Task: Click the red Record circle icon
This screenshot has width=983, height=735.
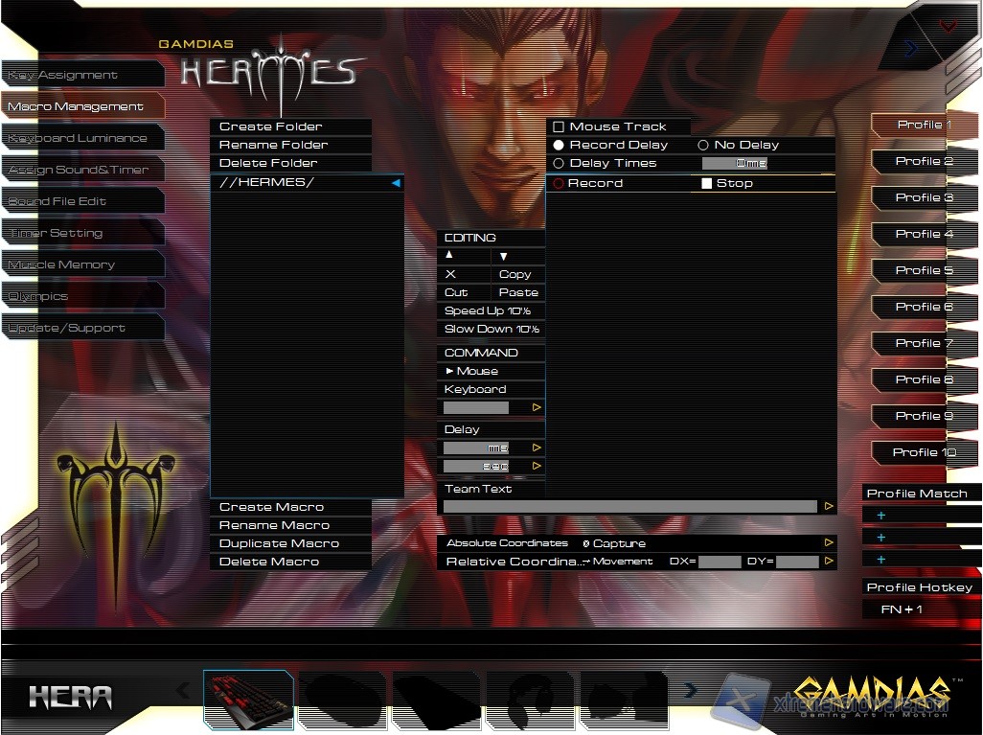Action: point(559,183)
